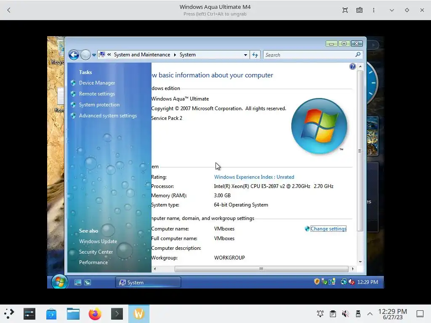The image size is (431, 323).
Task: Click the down-chevron minimize in host title bar
Action: tap(392, 10)
